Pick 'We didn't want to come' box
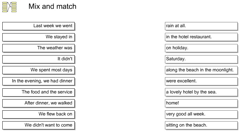Viewport: 240px width, 133px height. 38,125
